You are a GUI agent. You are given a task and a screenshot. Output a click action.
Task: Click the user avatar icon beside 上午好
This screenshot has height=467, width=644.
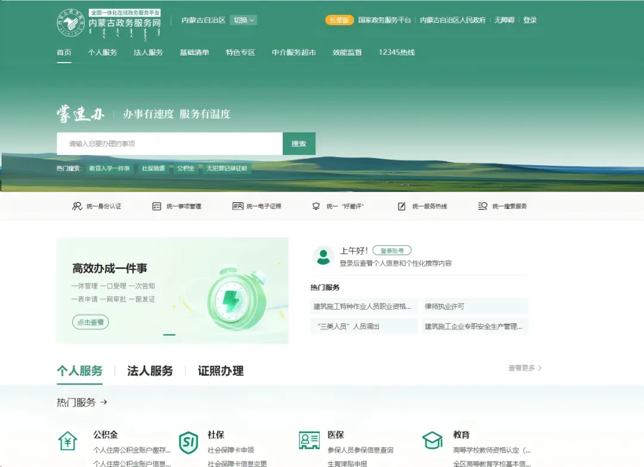click(x=323, y=256)
